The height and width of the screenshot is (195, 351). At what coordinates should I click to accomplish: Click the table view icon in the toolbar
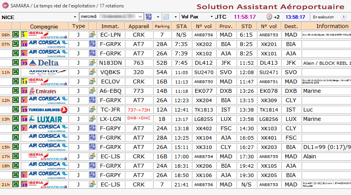coord(166,17)
